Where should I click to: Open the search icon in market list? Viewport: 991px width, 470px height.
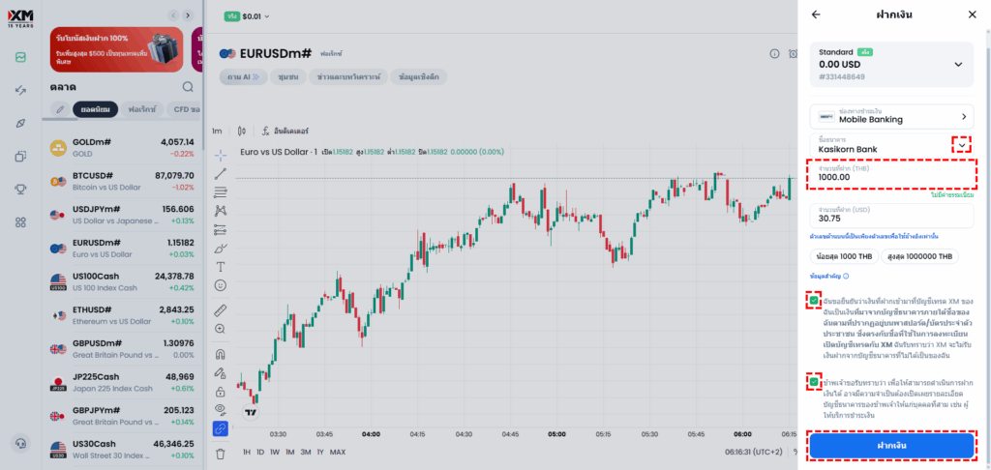pos(188,87)
